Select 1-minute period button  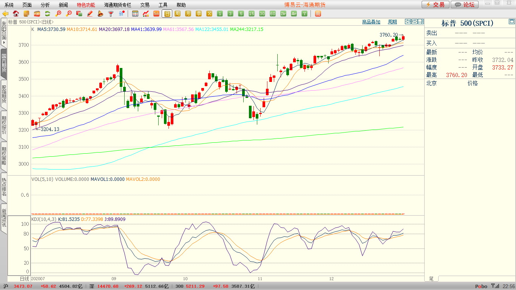point(220,14)
